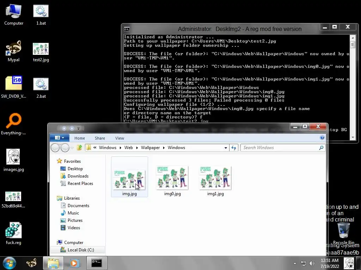Refresh the Windows folder view

pyautogui.click(x=234, y=148)
